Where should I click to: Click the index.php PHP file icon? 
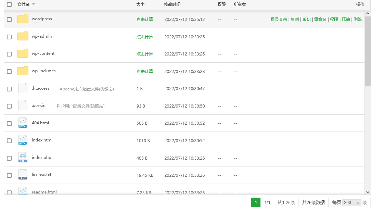(x=23, y=158)
